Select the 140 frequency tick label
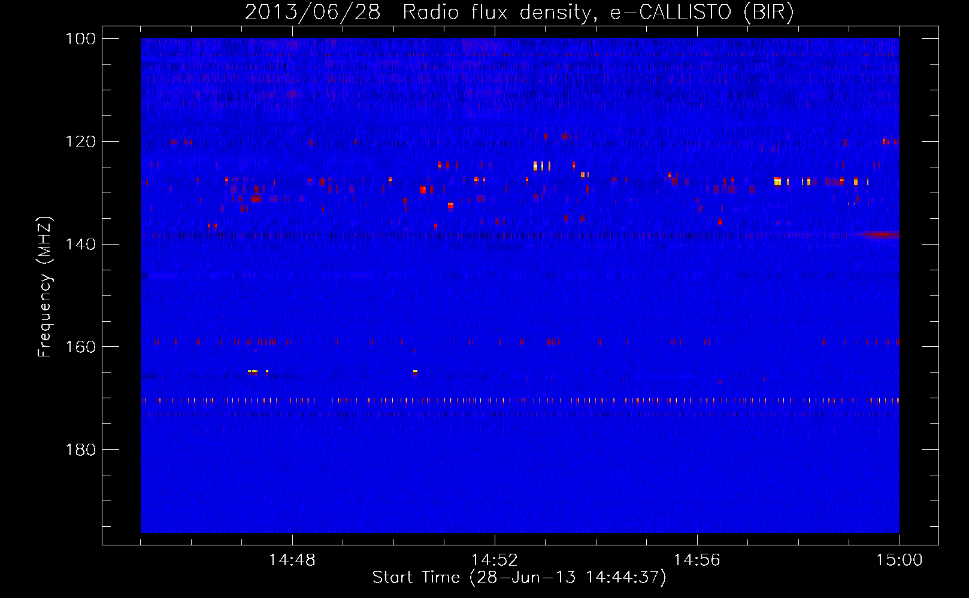 coord(81,244)
